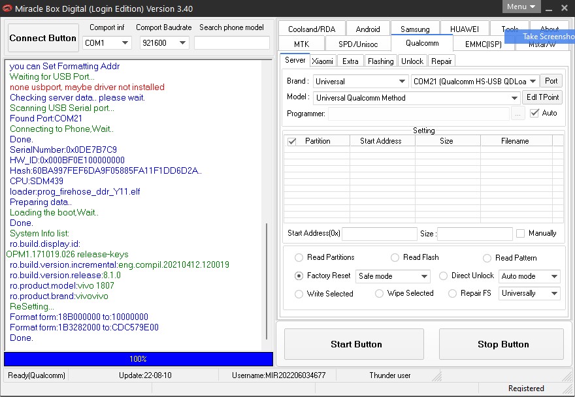
Task: Switch to the EMMC(ISP) tab
Action: pos(484,44)
